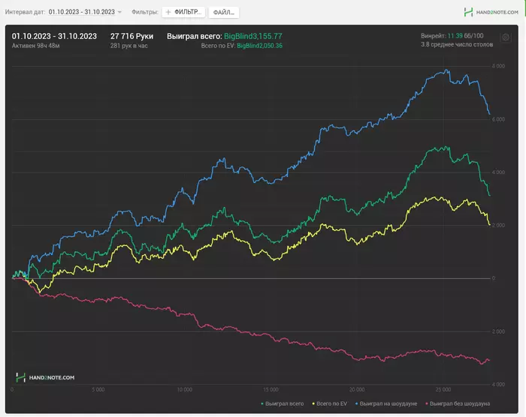Toggle the 'Выиграл без шоудауна' red legend series
Screen dimensions: 526x417
point(456,403)
